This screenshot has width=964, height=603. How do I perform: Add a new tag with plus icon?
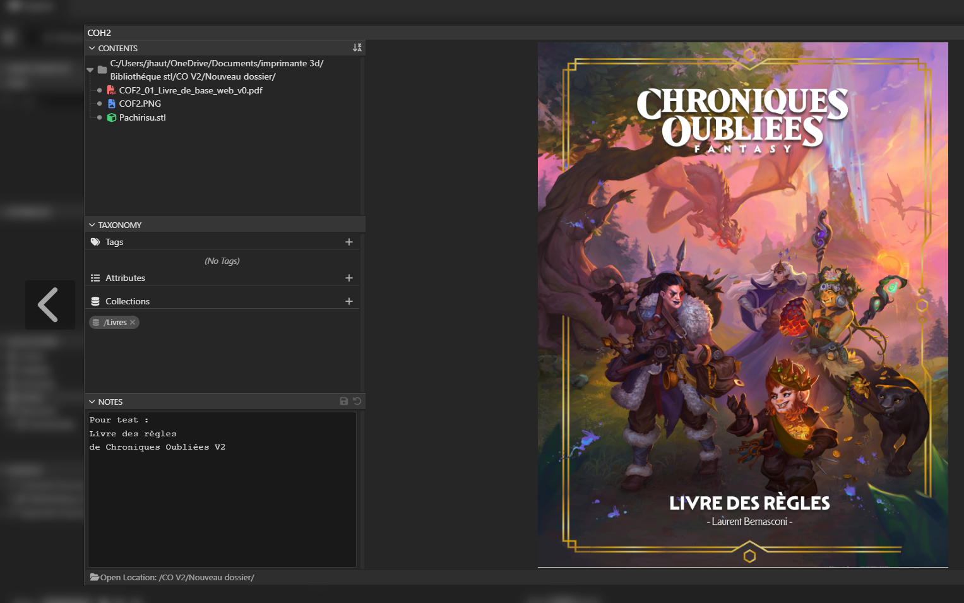[x=349, y=242]
